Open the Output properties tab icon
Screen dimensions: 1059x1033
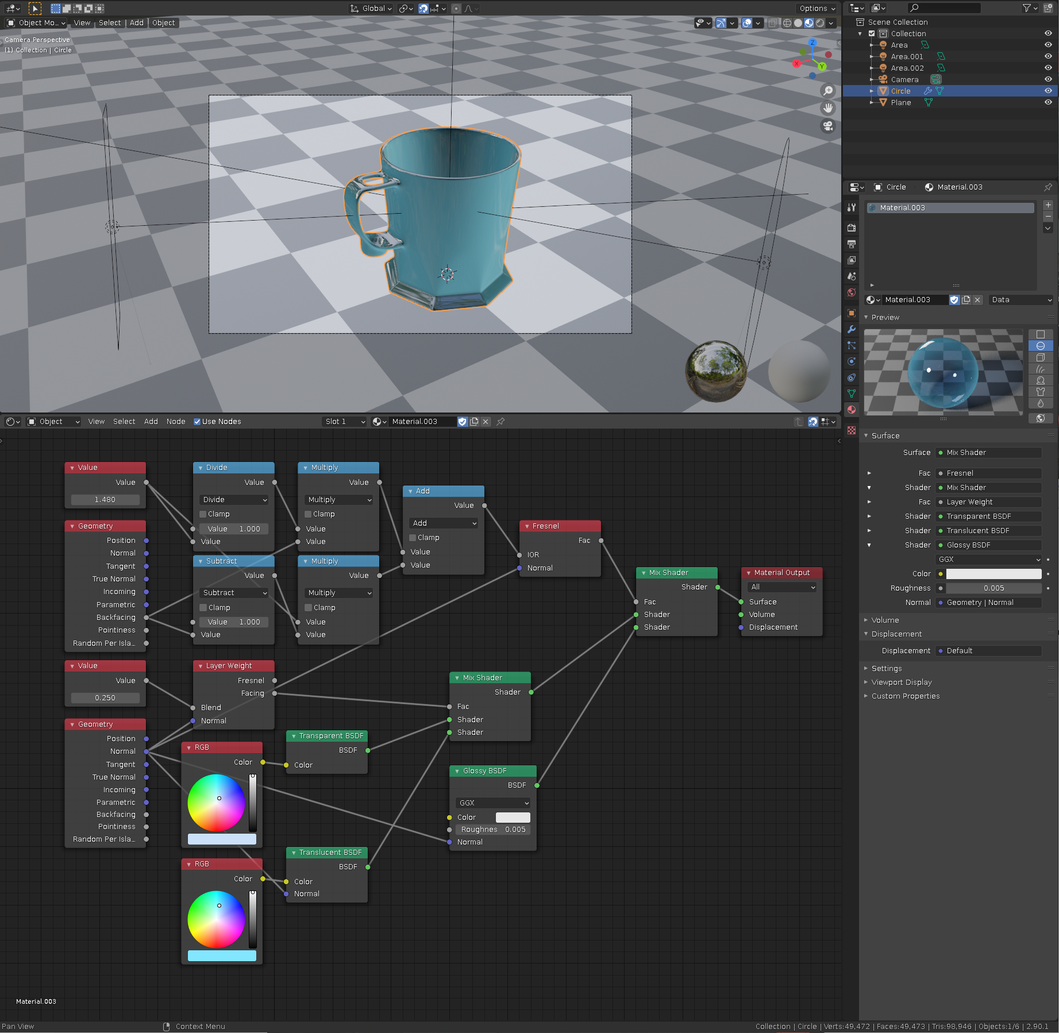852,244
